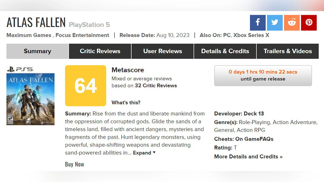Click the Pinterest share icon

tap(309, 23)
